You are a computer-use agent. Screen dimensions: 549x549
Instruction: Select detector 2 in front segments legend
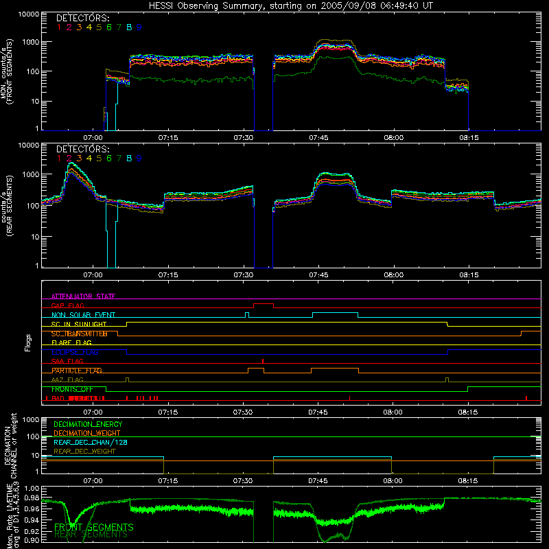point(69,27)
